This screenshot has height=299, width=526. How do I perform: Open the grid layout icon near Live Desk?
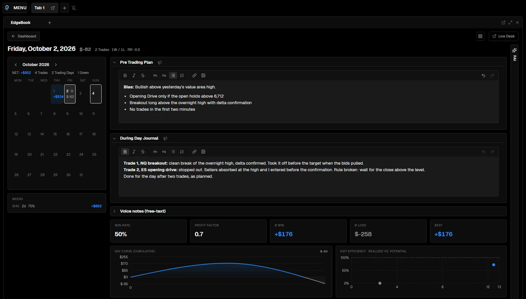(480, 36)
